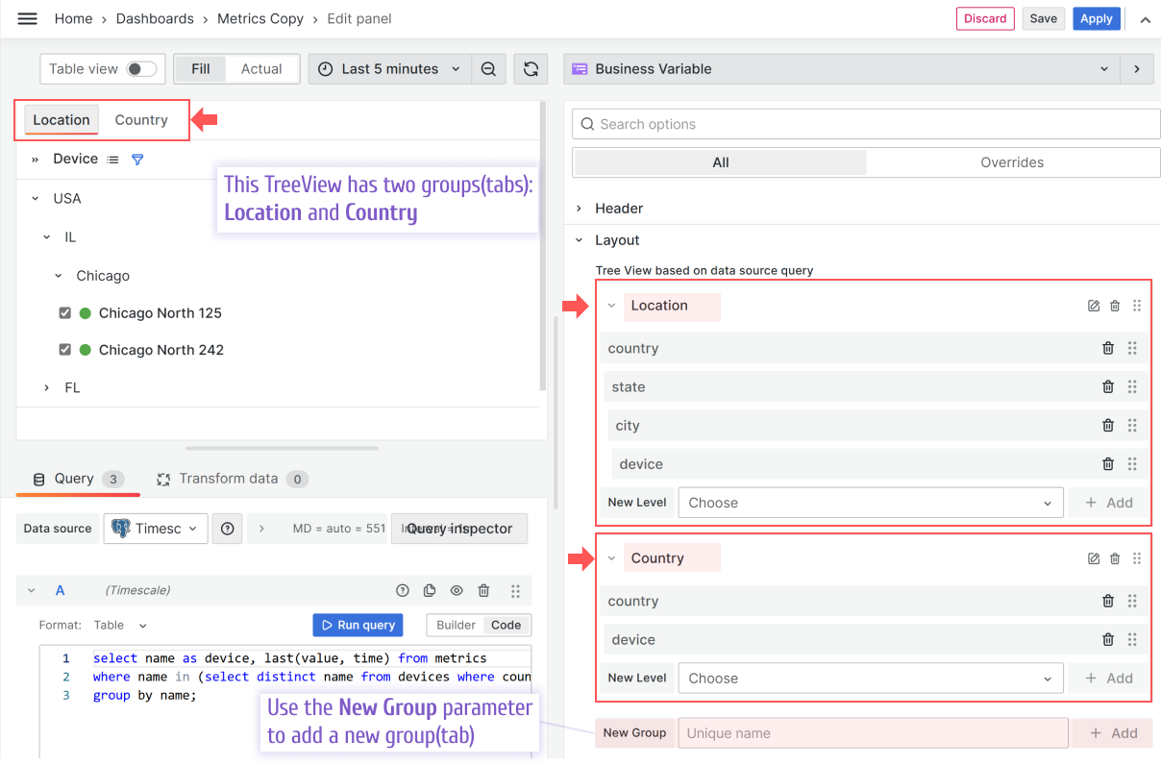Click the Run query button

tap(358, 625)
